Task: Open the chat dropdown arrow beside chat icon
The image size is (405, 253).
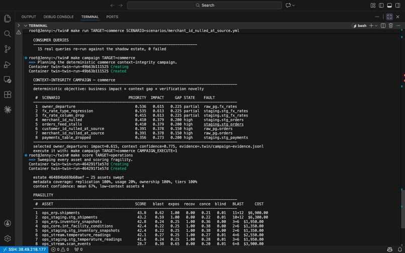Action: (x=293, y=5)
